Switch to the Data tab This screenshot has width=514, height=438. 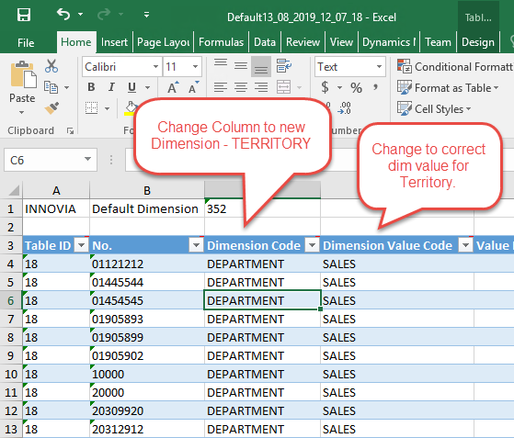[265, 42]
